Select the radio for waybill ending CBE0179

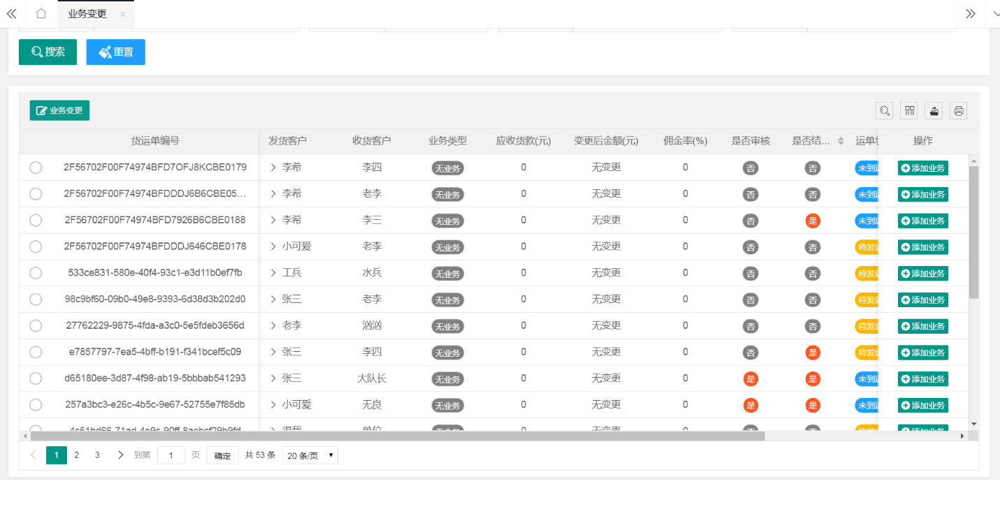[x=36, y=168]
